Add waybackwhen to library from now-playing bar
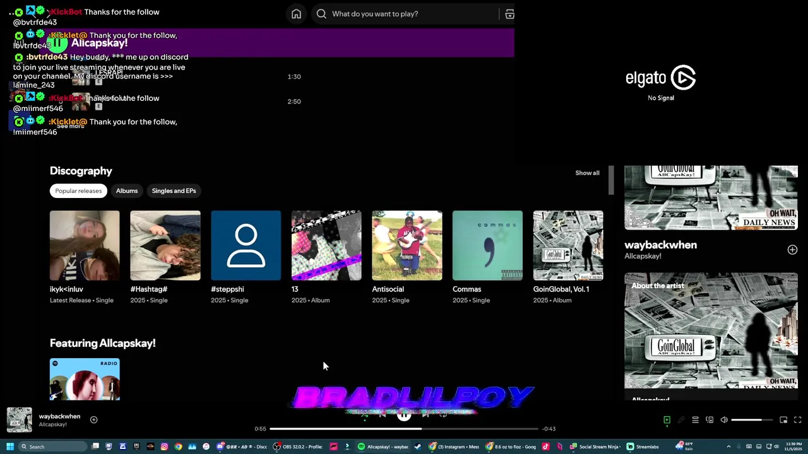This screenshot has width=808, height=454. click(x=93, y=419)
